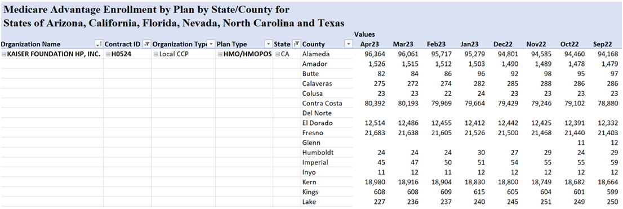
Task: Open the Organization Type filter dropdown
Action: click(x=211, y=45)
